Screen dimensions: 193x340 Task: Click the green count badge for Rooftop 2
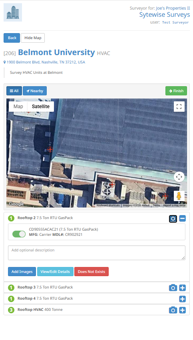[x=11, y=218]
